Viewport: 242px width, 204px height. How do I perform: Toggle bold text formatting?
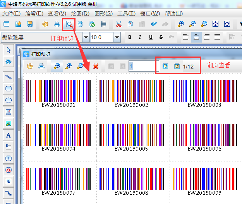coord(130,37)
